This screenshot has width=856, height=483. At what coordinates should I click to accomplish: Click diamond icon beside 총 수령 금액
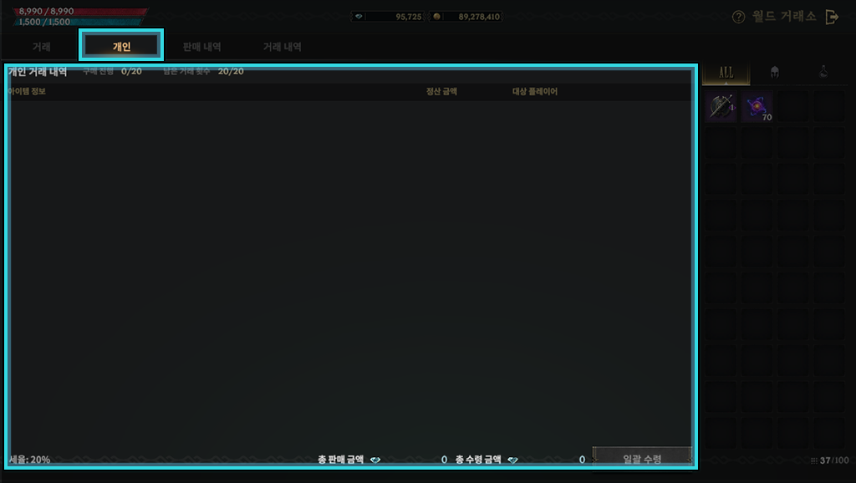point(512,460)
